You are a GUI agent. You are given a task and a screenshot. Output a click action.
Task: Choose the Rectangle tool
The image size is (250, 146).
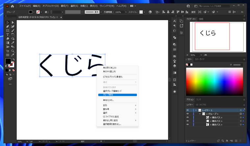pos(8,31)
